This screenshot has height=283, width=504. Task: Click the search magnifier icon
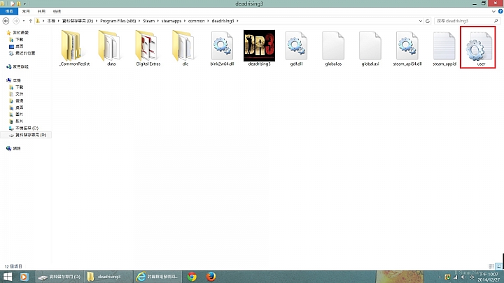point(496,21)
